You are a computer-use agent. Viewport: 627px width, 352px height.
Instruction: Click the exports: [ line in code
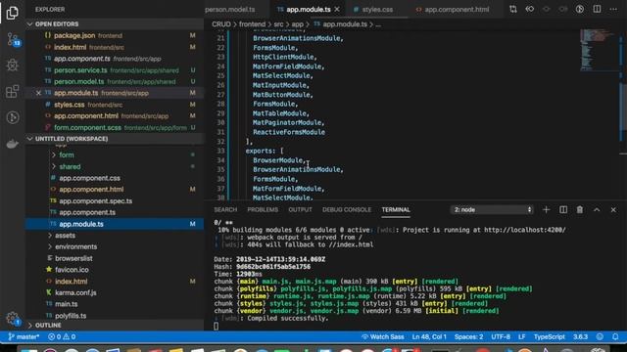pyautogui.click(x=265, y=151)
